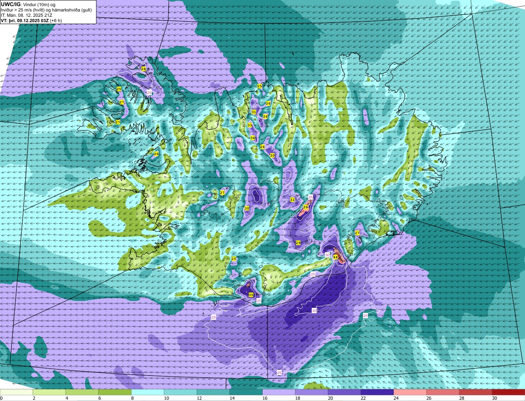Click the '6' tick on the color scale
The height and width of the screenshot is (401, 525).
tap(99, 398)
